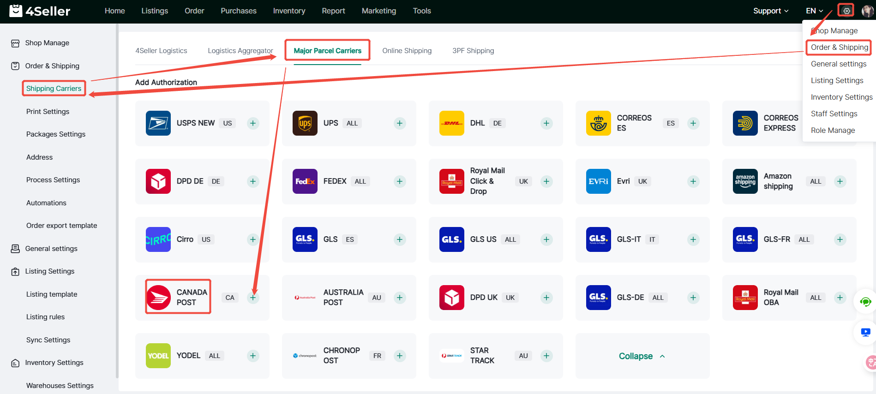Add Cirro authorization plus icon
Image resolution: width=876 pixels, height=394 pixels.
pyautogui.click(x=253, y=239)
